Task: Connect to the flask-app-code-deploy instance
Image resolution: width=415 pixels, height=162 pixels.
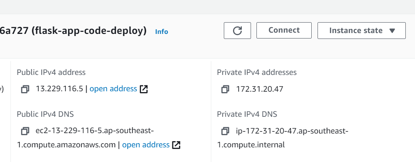Action: [284, 31]
